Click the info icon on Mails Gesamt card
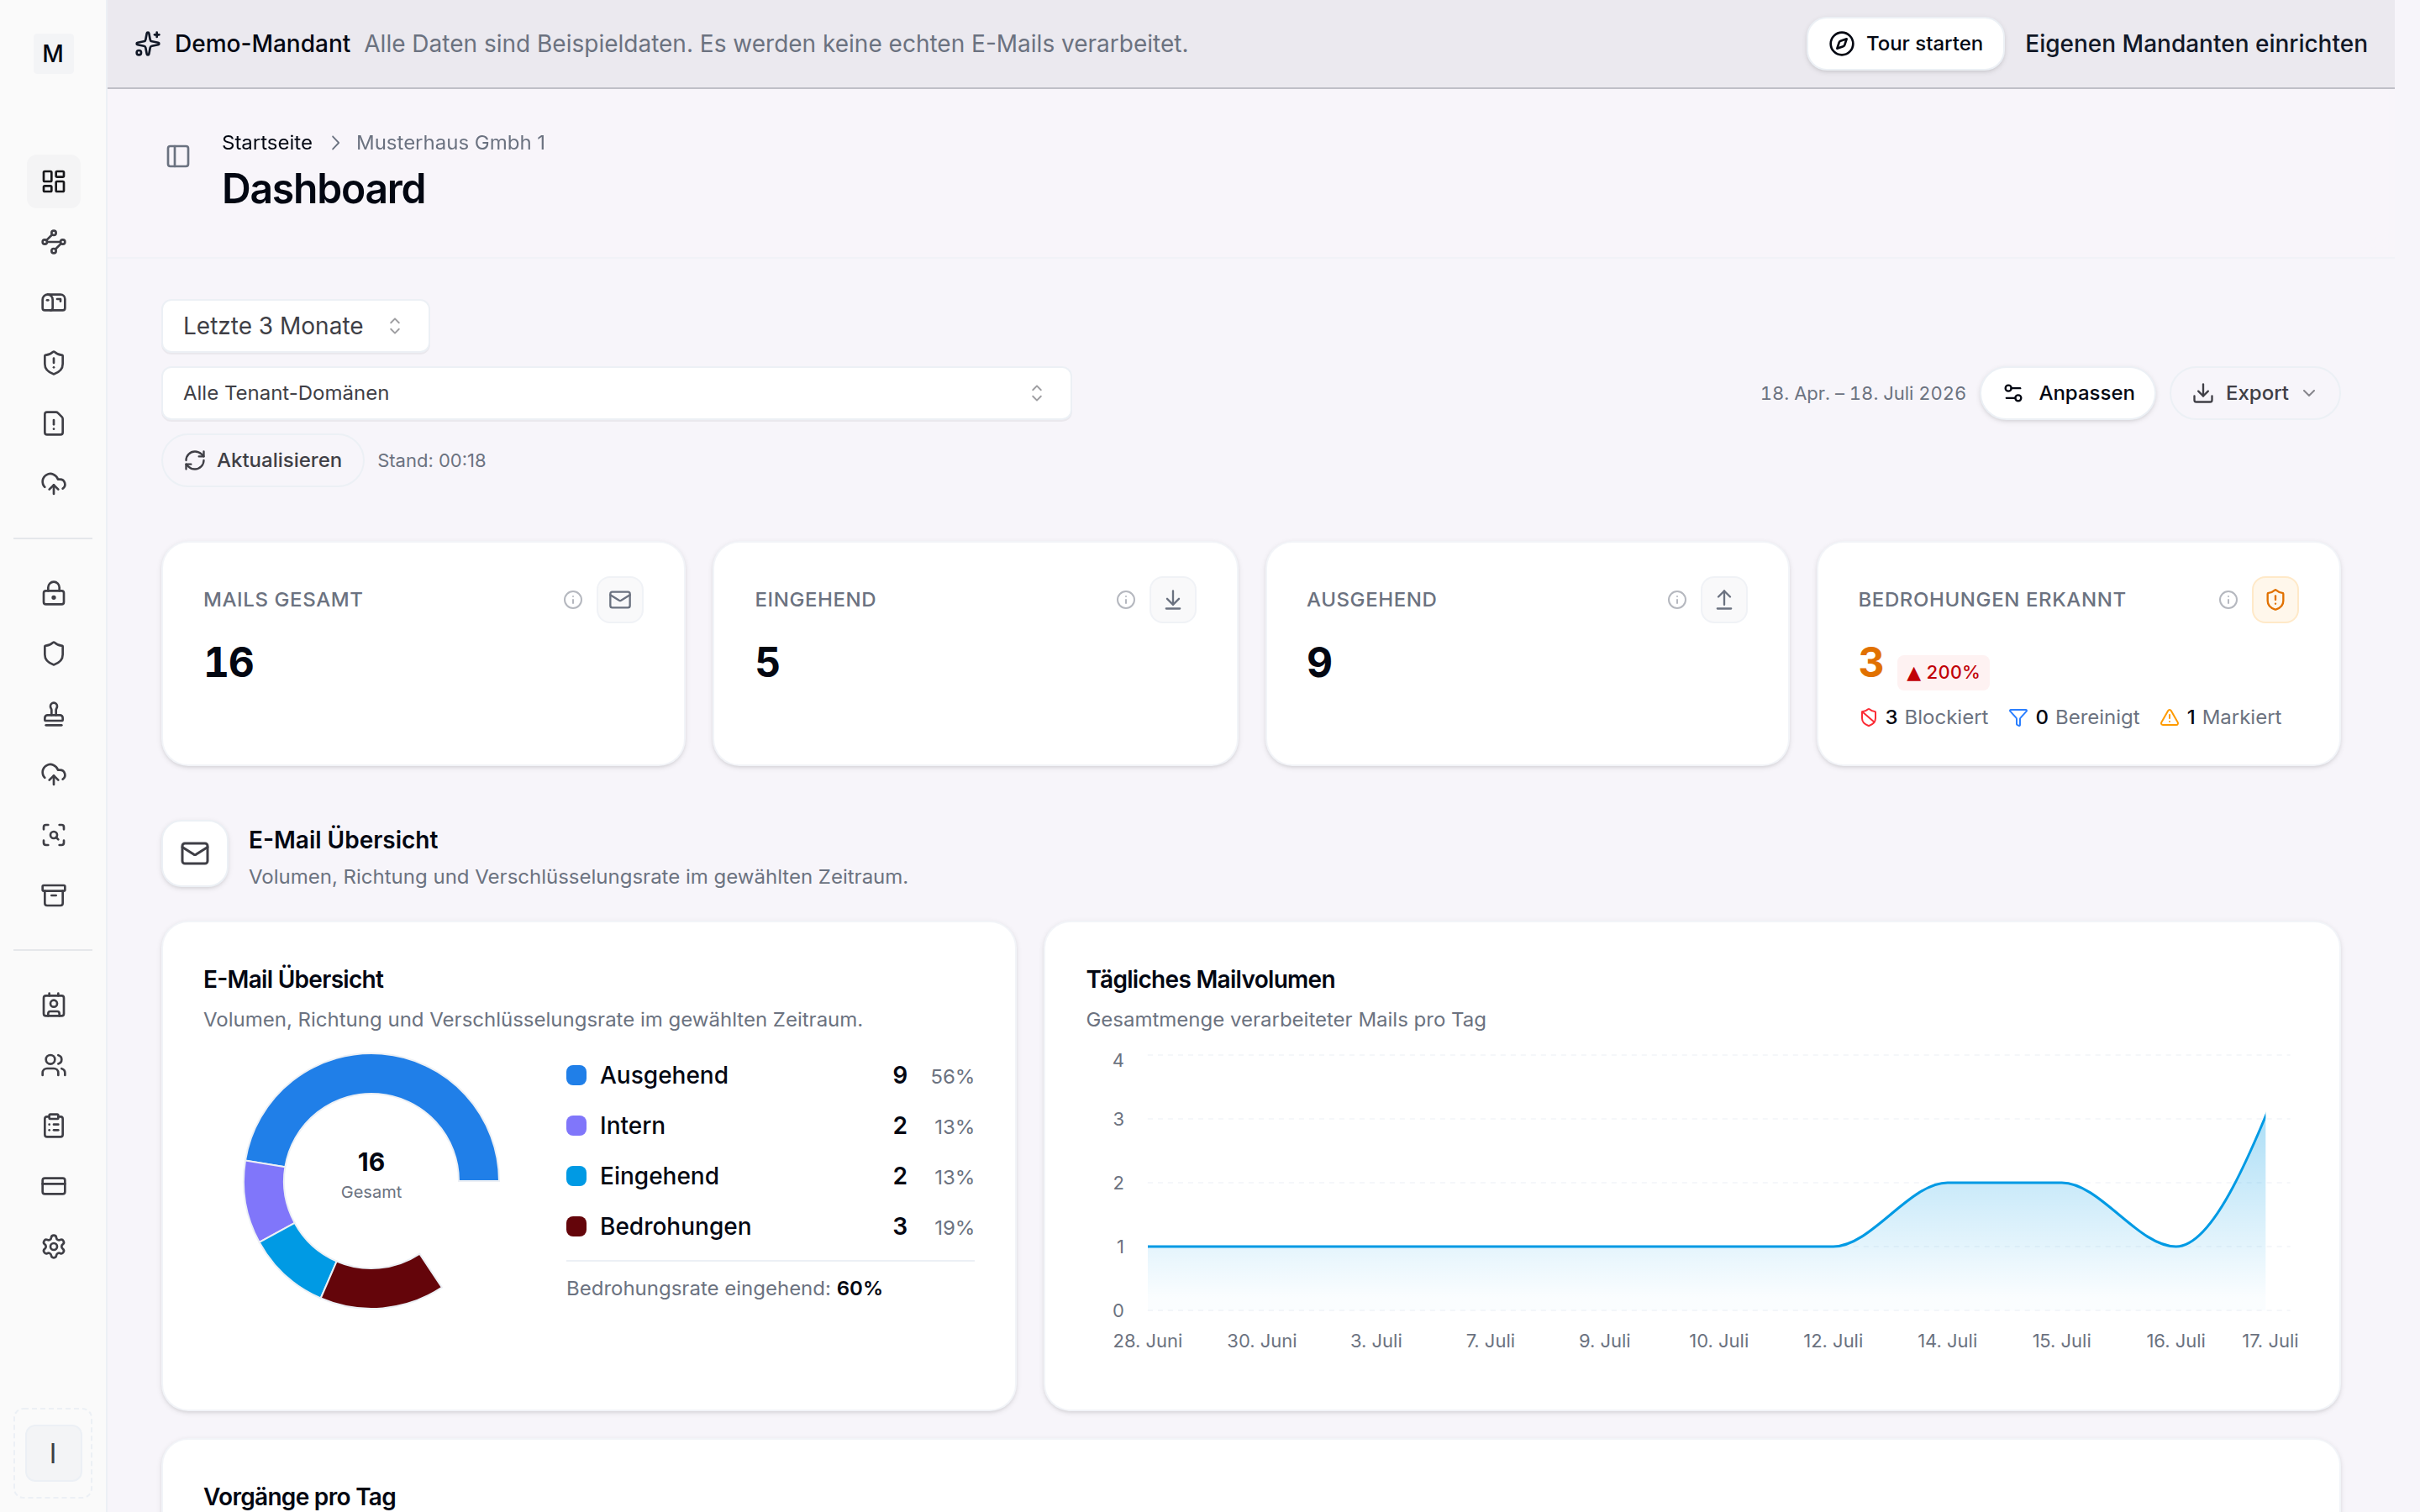This screenshot has height=1512, width=2420. coord(573,600)
